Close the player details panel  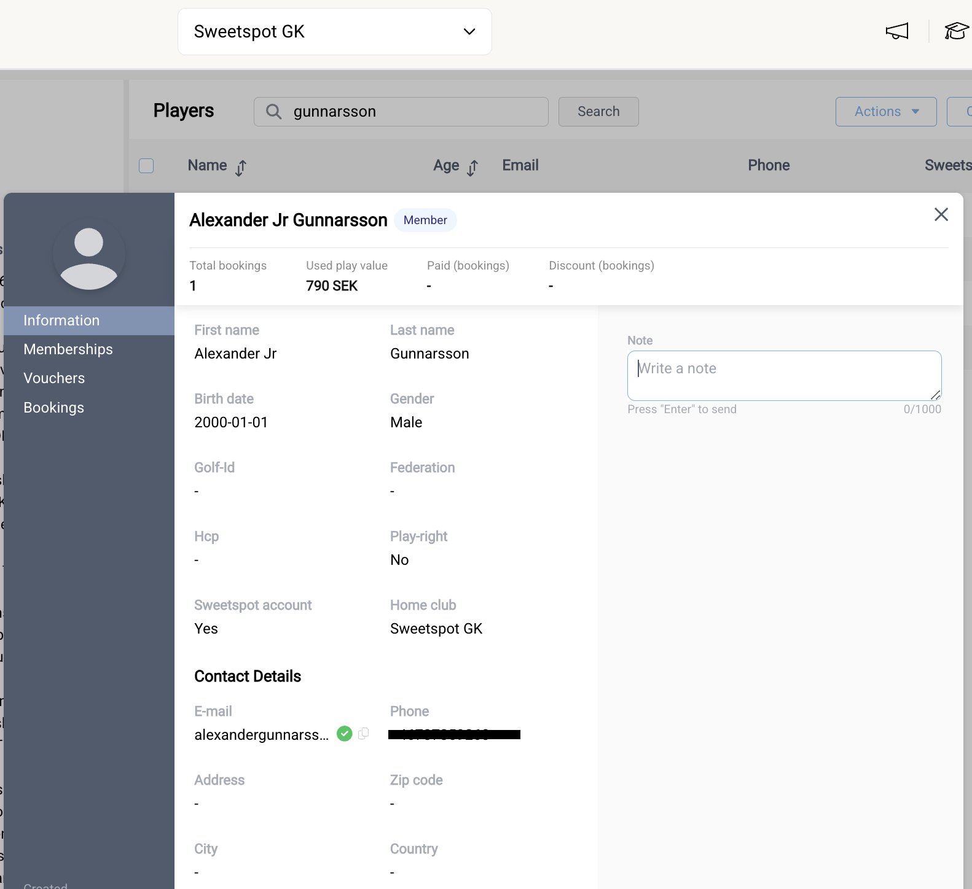tap(941, 214)
